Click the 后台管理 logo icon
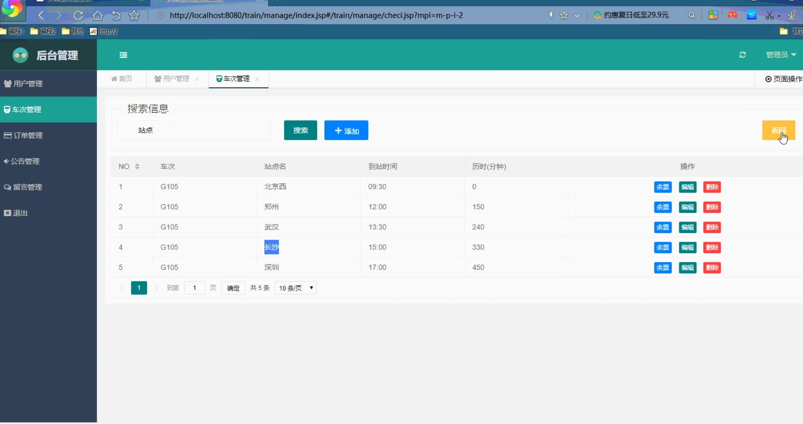This screenshot has height=424, width=803. (20, 55)
